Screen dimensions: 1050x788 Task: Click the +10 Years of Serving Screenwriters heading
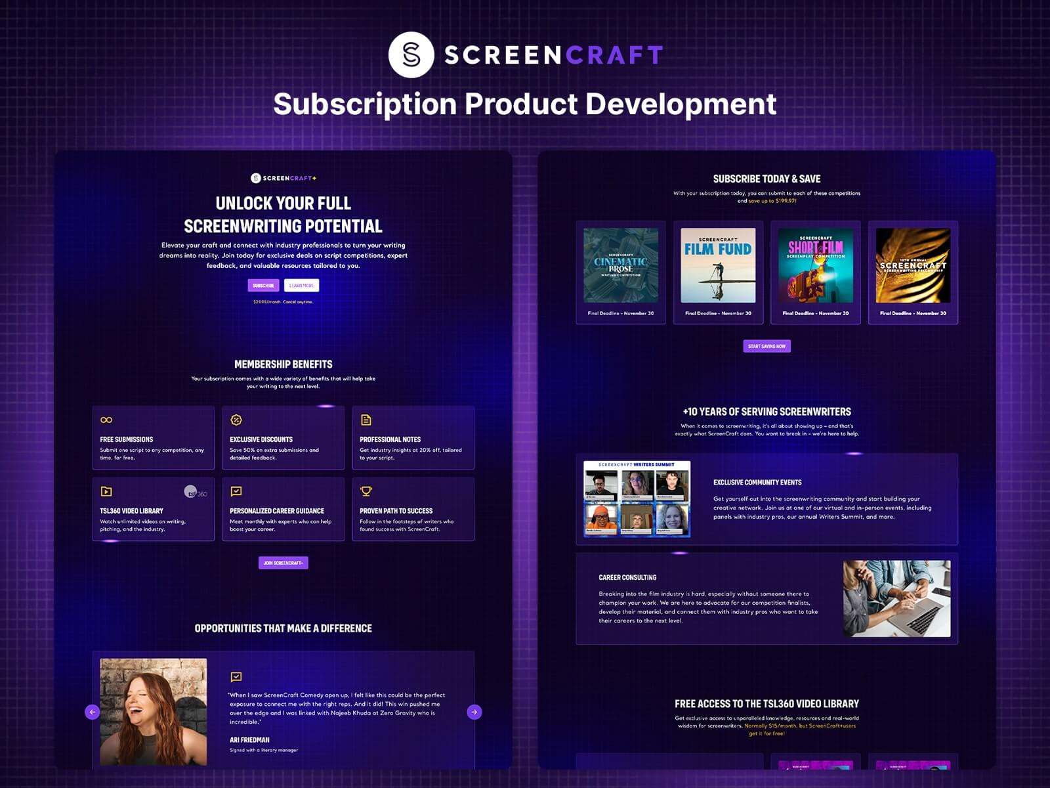(x=766, y=412)
